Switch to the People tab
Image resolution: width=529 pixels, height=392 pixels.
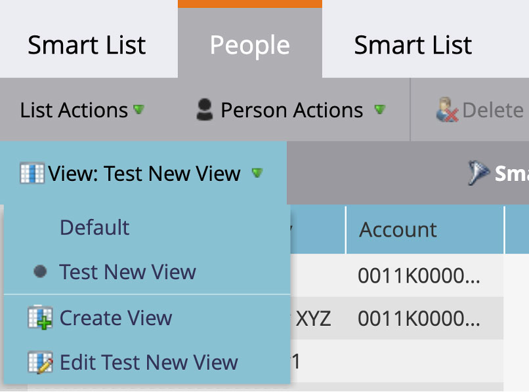(249, 45)
